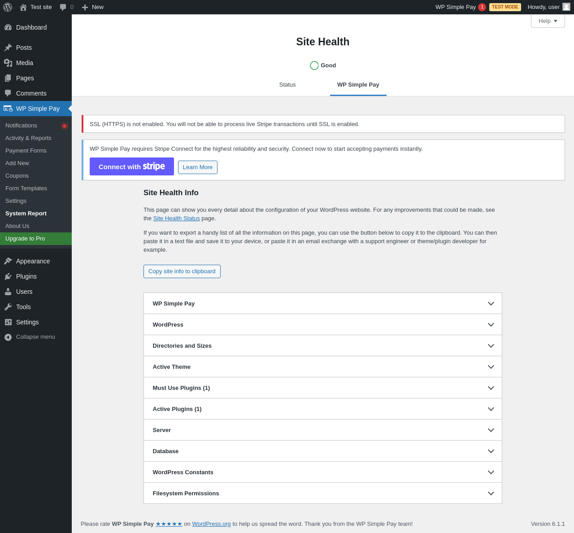This screenshot has height=533, width=574.
Task: Click WP Simple Pay in admin bar
Action: (456, 7)
